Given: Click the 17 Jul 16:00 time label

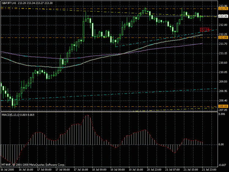Looking at the screenshot, I should (81, 170).
